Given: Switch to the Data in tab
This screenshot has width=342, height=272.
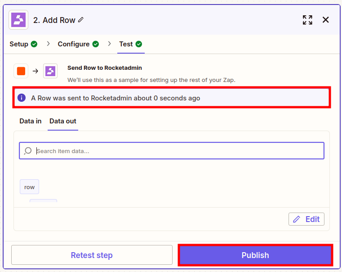Looking at the screenshot, I should [x=30, y=121].
